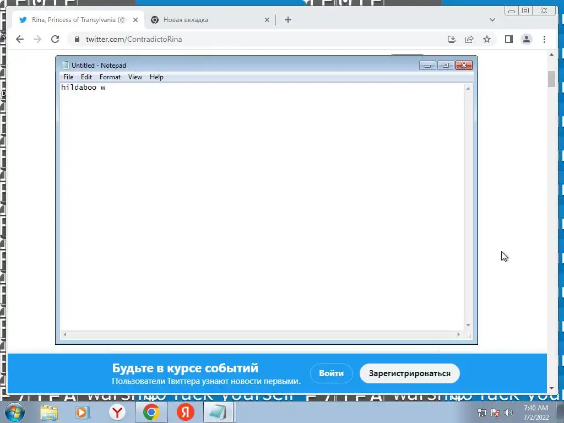Switch to Rina, Princess of Transylvania tab
The image size is (564, 423).
tap(78, 20)
